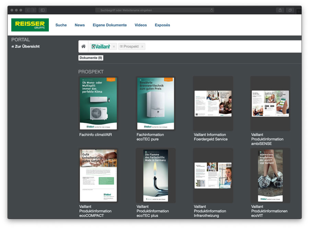Open the Infrarotheizung brochure thumbnail

pos(213,175)
